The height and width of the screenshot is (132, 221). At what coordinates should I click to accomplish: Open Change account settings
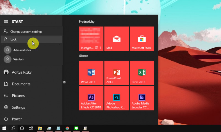(31, 31)
